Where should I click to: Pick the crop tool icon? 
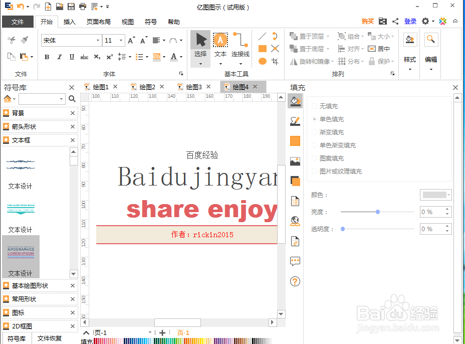point(275,61)
